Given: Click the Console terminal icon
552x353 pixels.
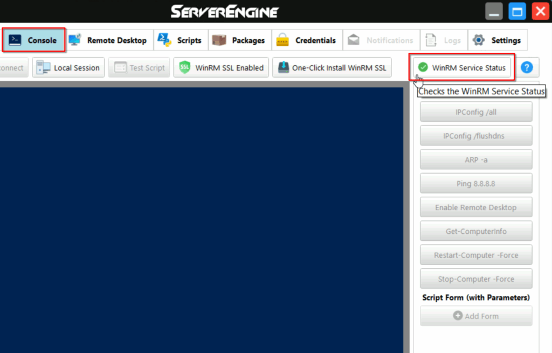Looking at the screenshot, I should (15, 40).
